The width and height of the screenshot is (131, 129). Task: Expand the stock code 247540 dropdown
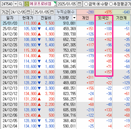(x=16, y=4)
